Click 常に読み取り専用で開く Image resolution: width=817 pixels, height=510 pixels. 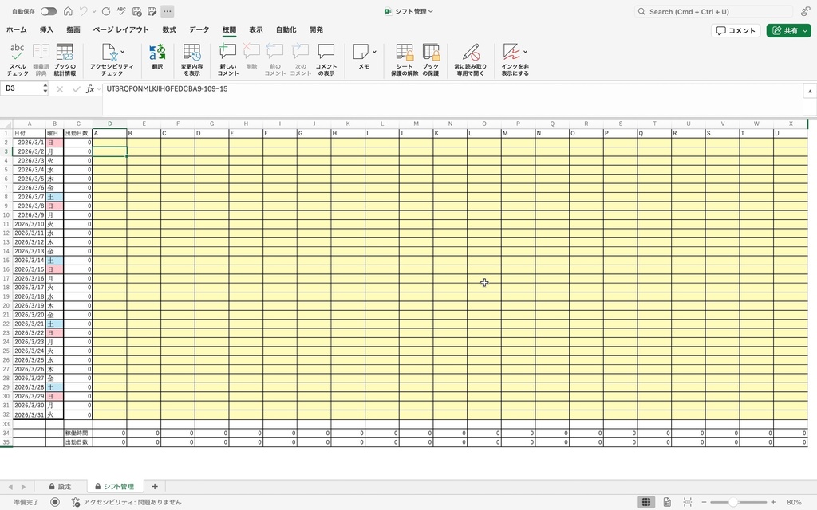click(470, 59)
